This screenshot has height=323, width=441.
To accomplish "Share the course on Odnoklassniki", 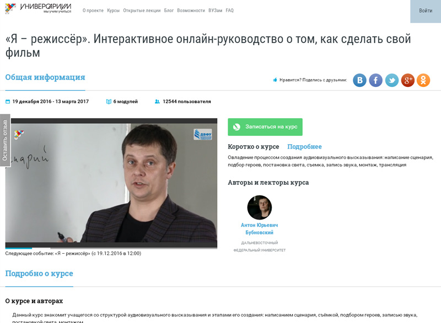I will (423, 80).
